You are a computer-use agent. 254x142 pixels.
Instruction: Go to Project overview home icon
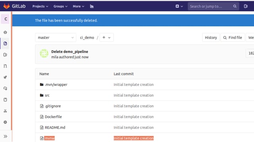[5, 32]
